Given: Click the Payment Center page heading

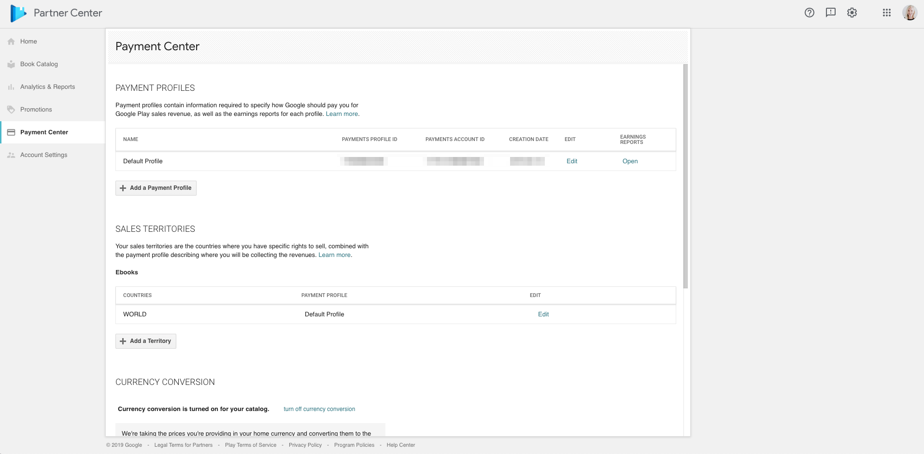Looking at the screenshot, I should (157, 46).
